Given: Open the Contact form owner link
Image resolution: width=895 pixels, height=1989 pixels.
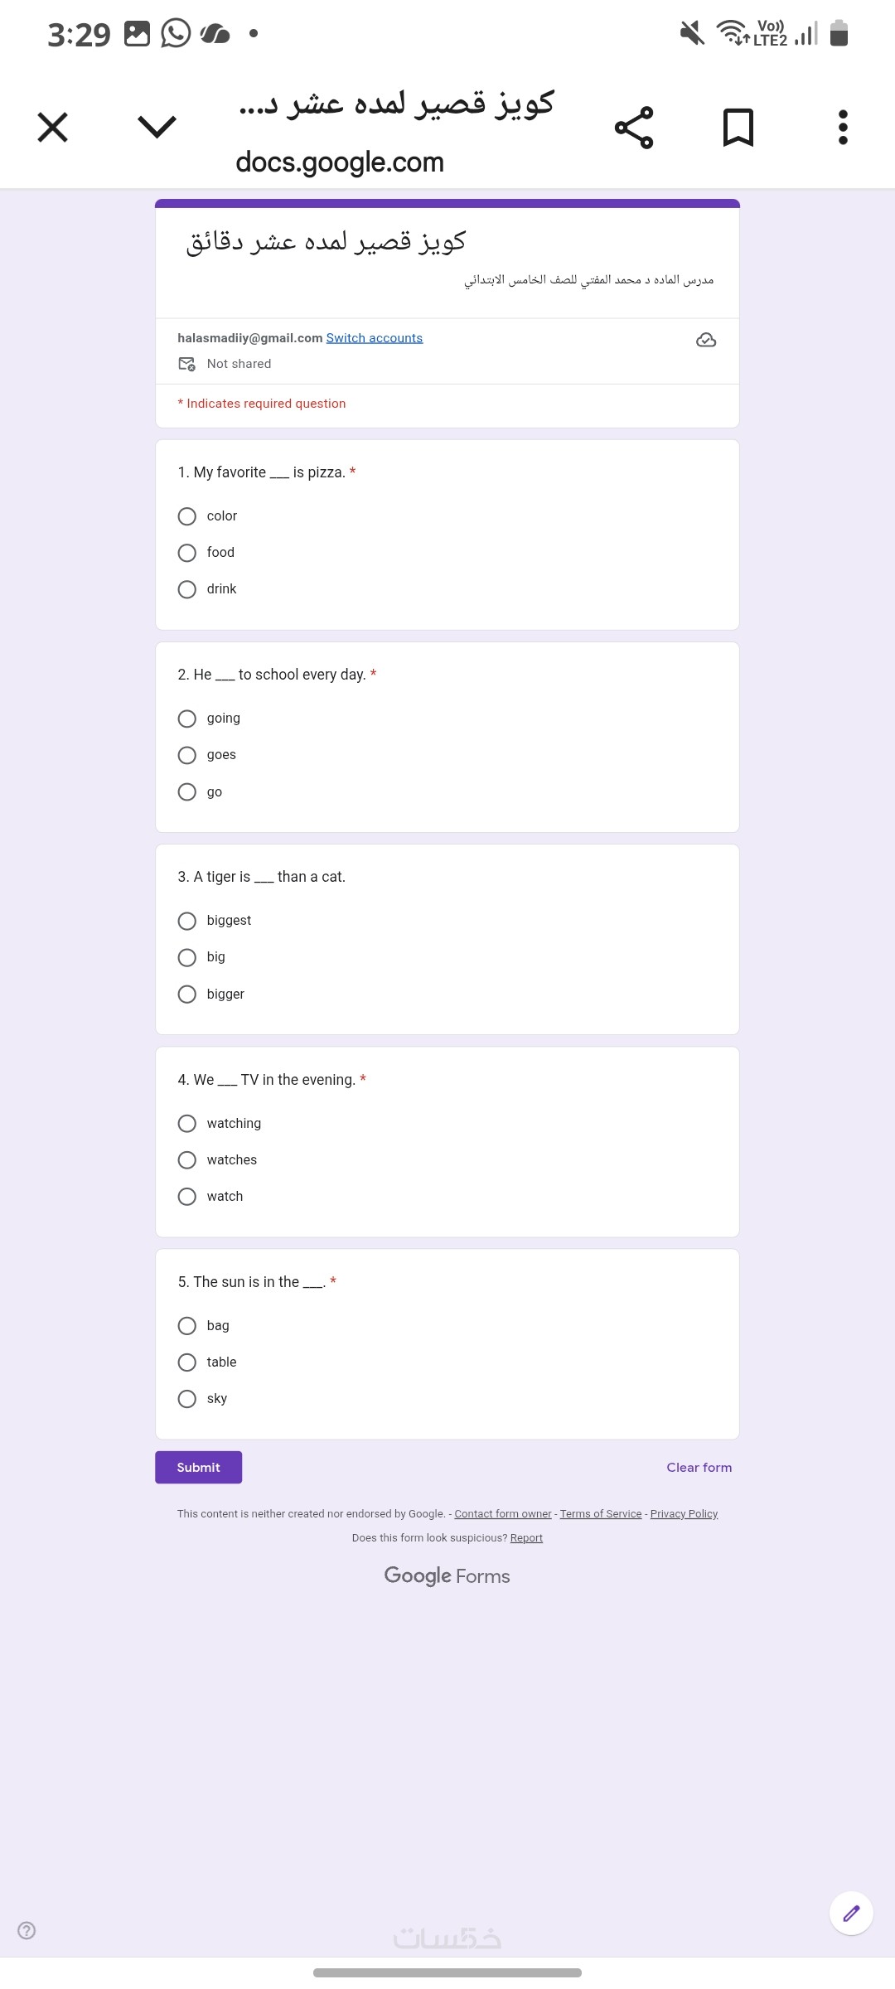Looking at the screenshot, I should 502,1513.
